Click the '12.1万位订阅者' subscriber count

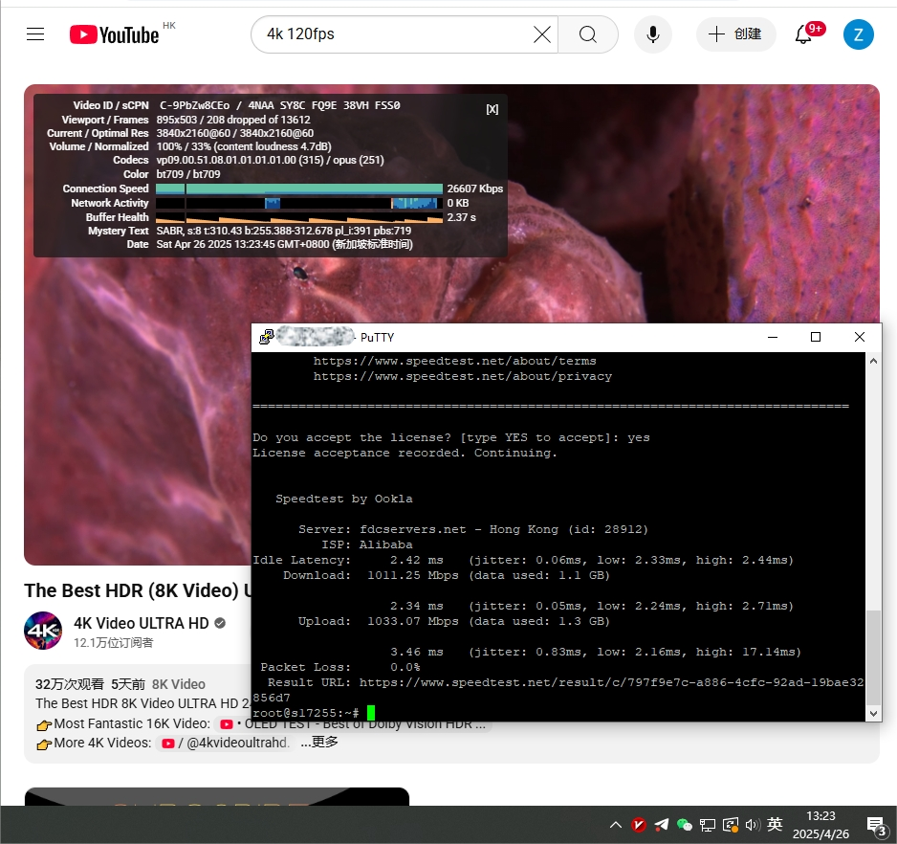(113, 643)
